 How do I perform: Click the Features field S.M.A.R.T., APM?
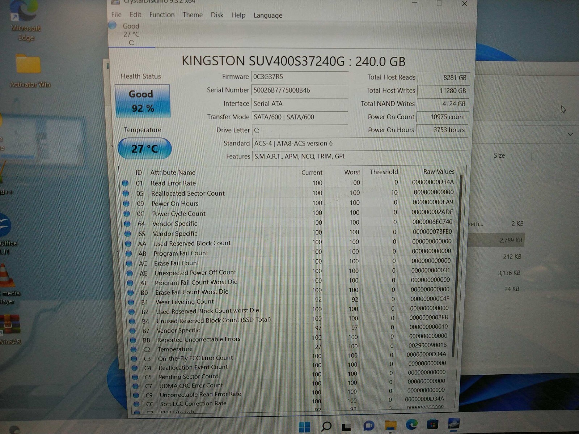pyautogui.click(x=359, y=156)
